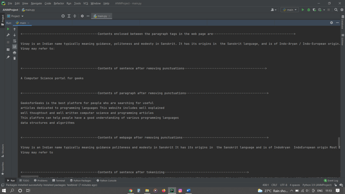This screenshot has width=345, height=194.
Task: Print console output with printer icon
Action: 14,52
